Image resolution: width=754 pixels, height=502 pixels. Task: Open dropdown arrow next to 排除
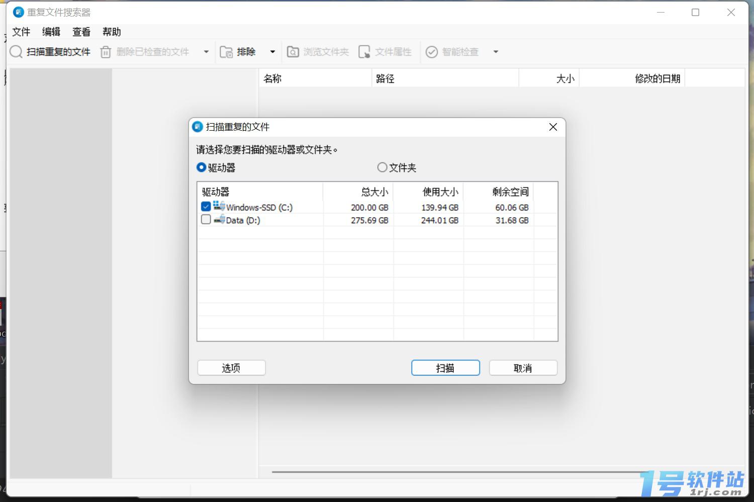[x=272, y=52]
